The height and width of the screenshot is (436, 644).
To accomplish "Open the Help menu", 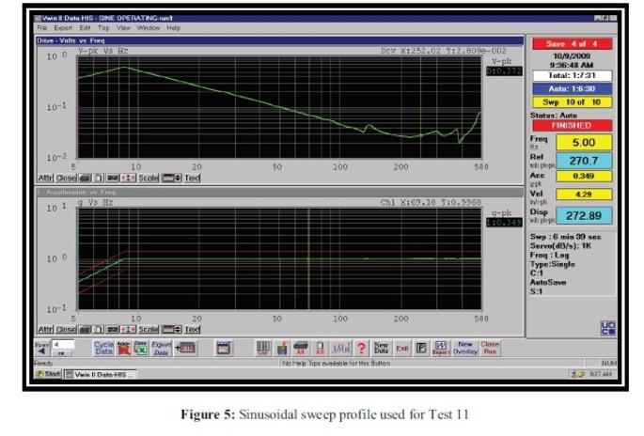I will click(x=173, y=28).
